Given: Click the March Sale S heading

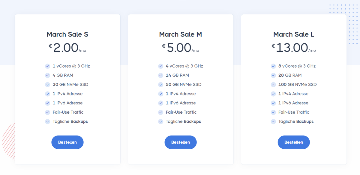Looking at the screenshot, I should click(67, 34).
